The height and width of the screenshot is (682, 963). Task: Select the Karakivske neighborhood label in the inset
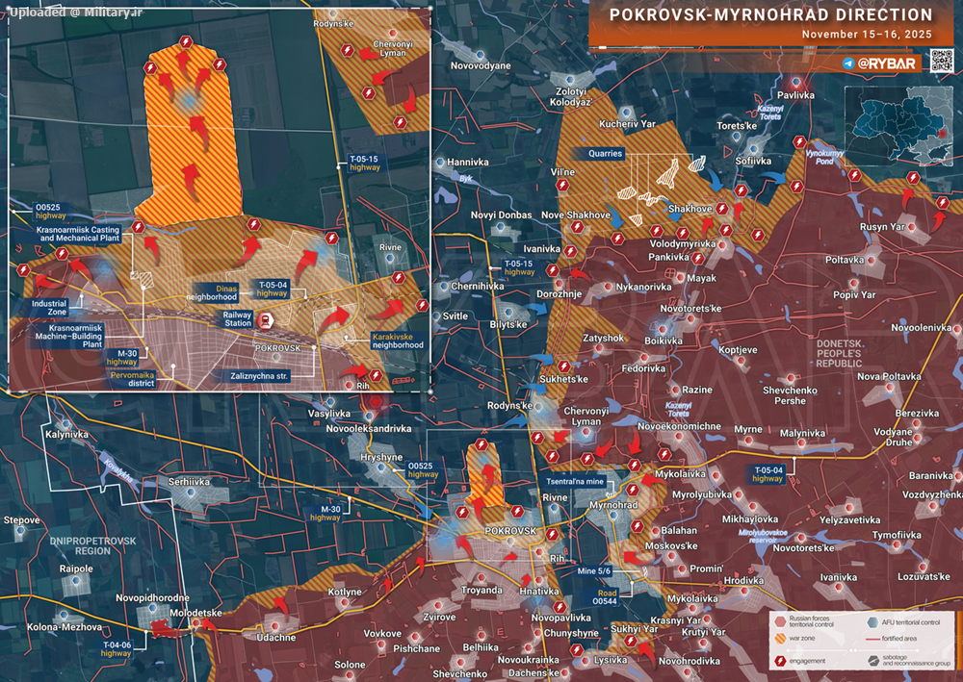tap(398, 341)
